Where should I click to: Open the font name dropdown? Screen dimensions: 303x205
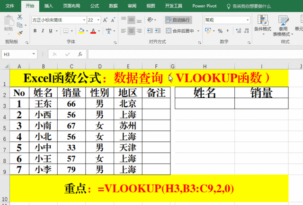tap(84, 20)
